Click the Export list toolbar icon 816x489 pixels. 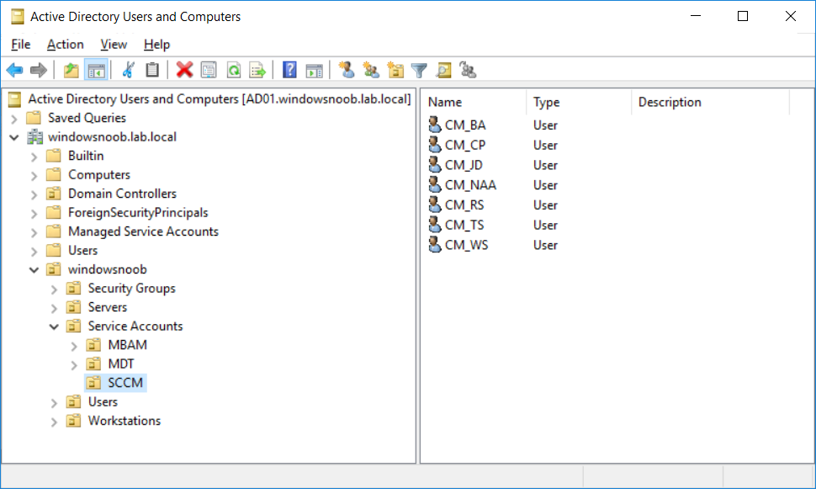coord(257,70)
